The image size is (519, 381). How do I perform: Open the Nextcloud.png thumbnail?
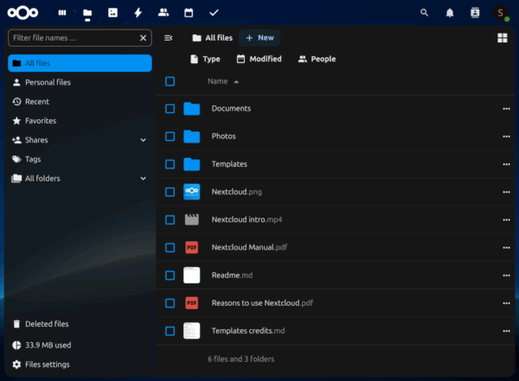click(192, 192)
